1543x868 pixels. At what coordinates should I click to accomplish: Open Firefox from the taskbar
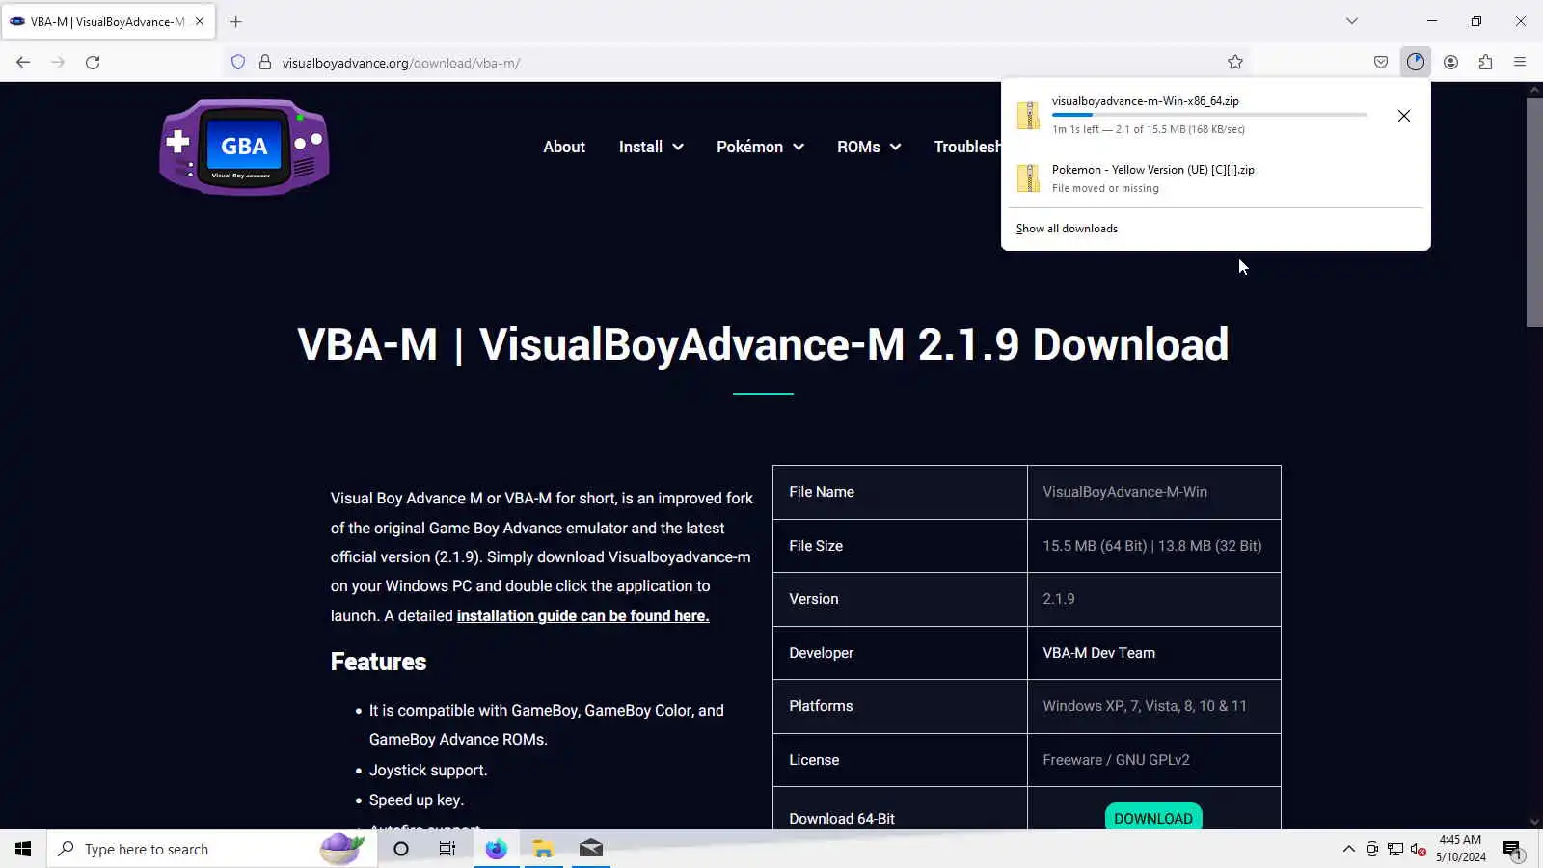pyautogui.click(x=496, y=849)
